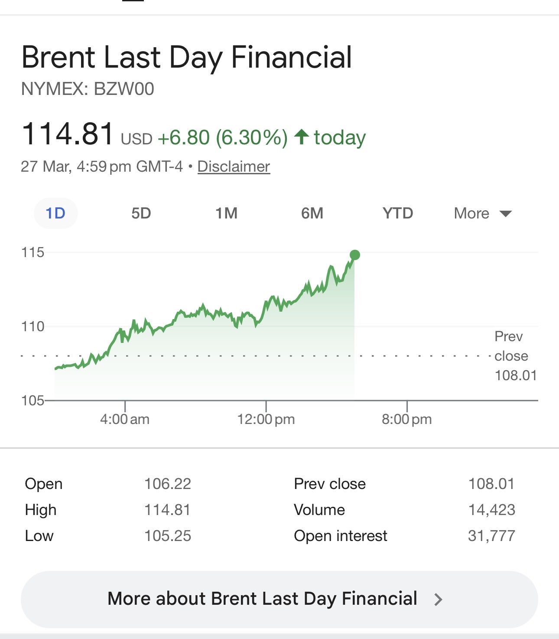Click the Brent Last Day Financial title
This screenshot has height=639, width=559.
[x=186, y=57]
